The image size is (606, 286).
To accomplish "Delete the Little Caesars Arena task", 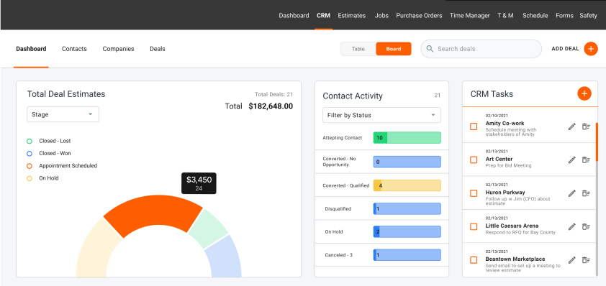I will click(x=586, y=226).
